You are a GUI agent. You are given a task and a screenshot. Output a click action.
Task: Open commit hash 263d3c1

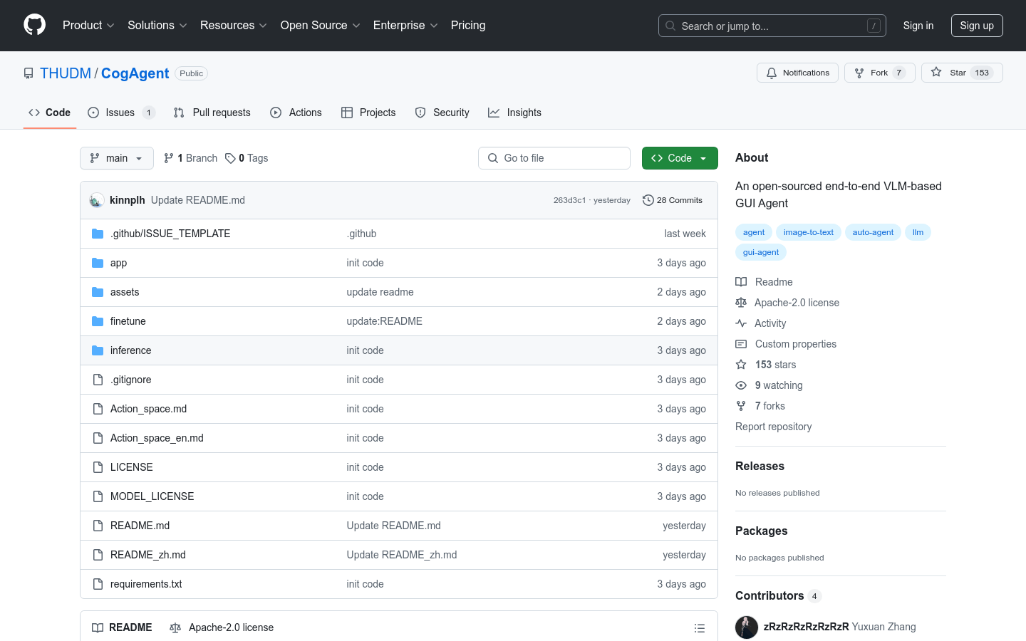[569, 200]
